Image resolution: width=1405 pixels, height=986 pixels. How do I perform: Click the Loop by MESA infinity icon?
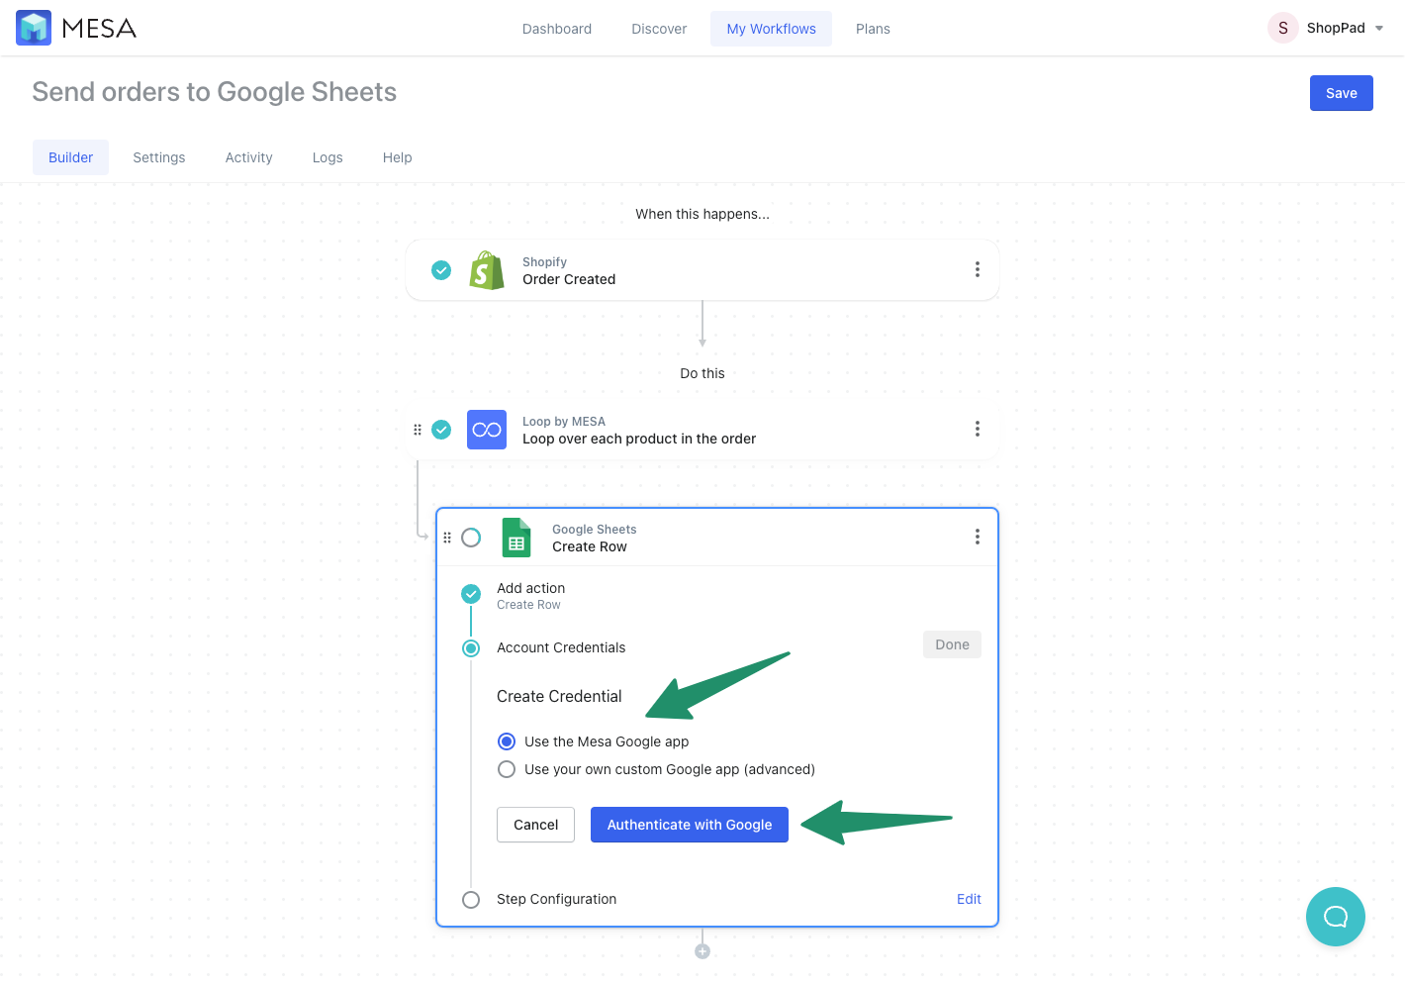click(x=487, y=430)
